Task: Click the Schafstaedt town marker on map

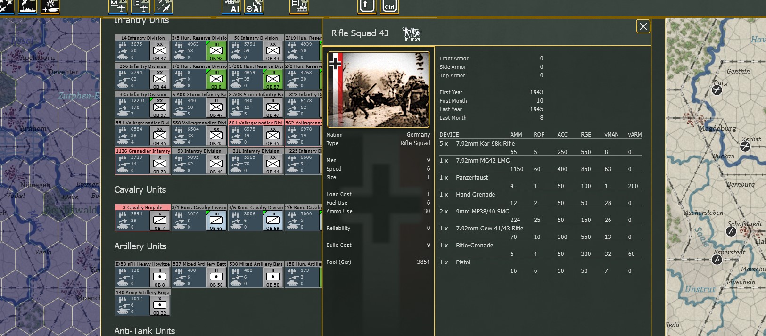Action: [731, 231]
